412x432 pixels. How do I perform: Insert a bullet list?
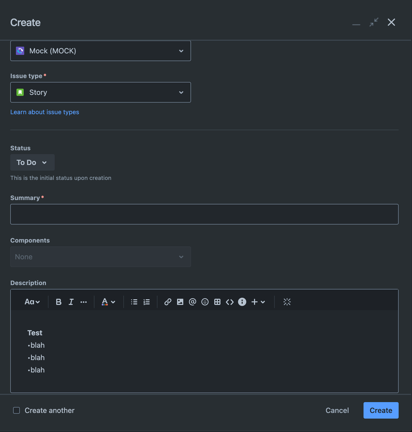[134, 302]
